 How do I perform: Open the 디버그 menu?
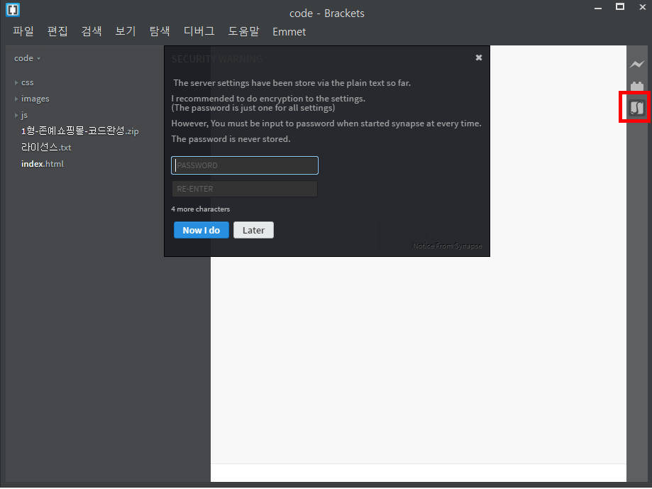pos(199,32)
